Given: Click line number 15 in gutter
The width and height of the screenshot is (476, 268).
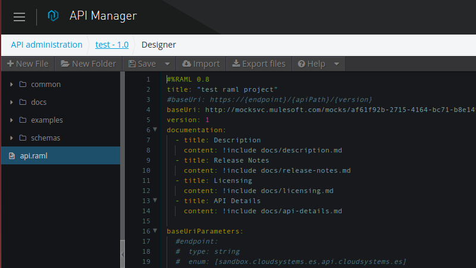Looking at the screenshot, I should [x=146, y=221].
